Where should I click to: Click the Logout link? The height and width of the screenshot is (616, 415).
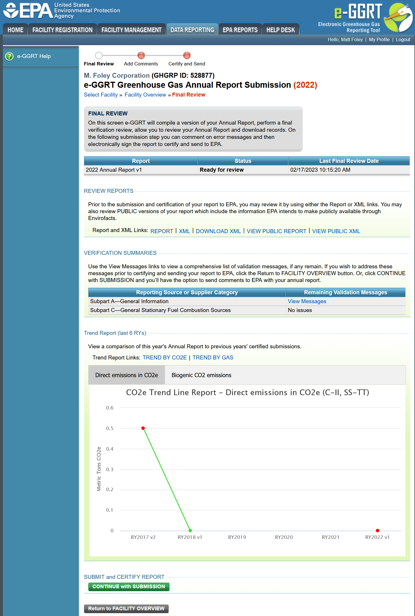click(x=403, y=39)
